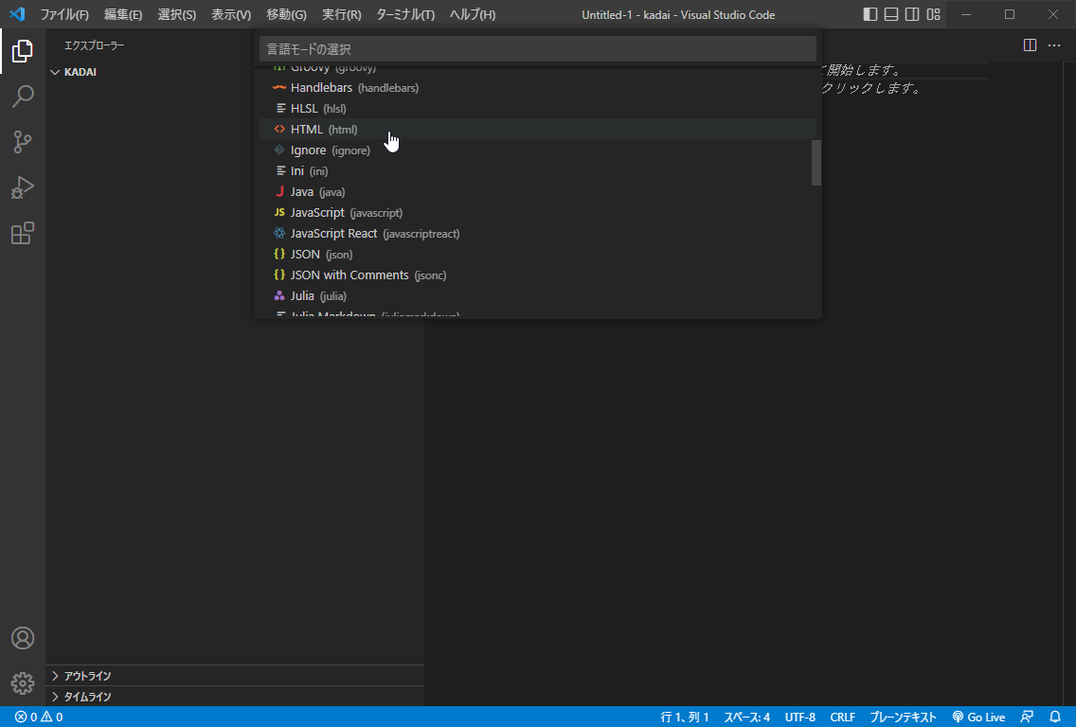This screenshot has height=727, width=1076.
Task: Open the Extensions view
Action: [23, 233]
